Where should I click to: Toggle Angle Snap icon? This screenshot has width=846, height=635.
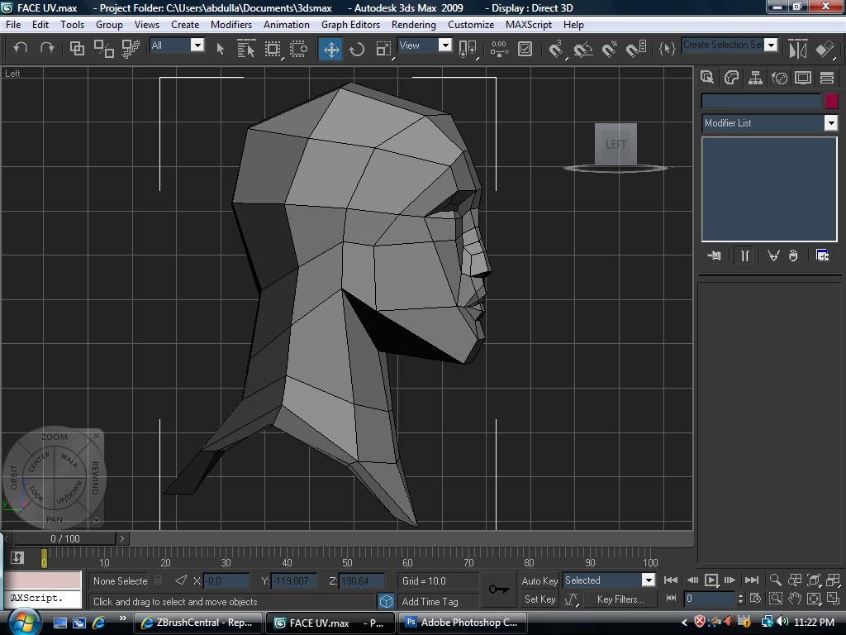click(583, 49)
